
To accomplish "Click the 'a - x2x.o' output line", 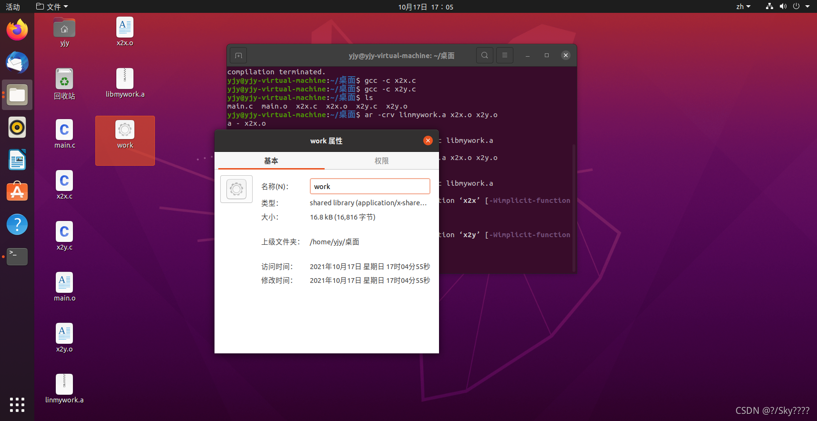I will pyautogui.click(x=246, y=123).
